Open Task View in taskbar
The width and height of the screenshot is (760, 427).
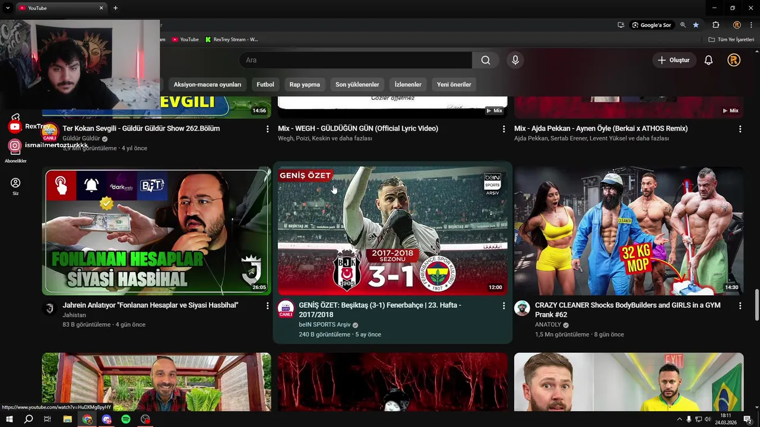coord(47,419)
